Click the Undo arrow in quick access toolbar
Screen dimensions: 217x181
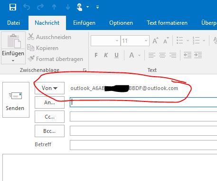click(x=27, y=7)
